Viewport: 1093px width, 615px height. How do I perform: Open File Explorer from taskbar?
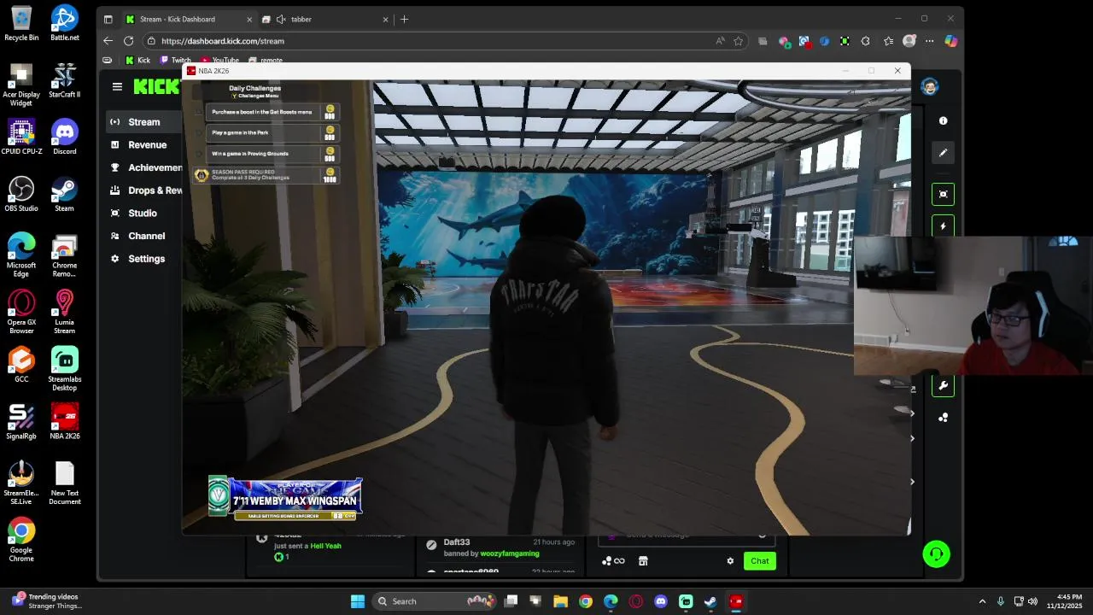coord(560,601)
